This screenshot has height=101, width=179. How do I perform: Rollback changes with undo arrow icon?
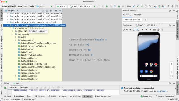click(x=150, y=6)
